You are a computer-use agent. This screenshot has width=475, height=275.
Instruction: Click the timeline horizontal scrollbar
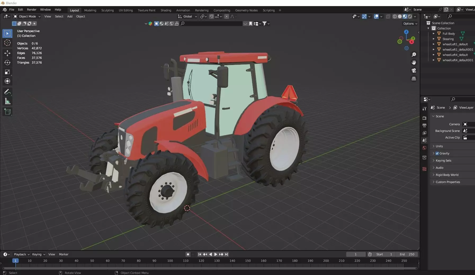coord(210,268)
